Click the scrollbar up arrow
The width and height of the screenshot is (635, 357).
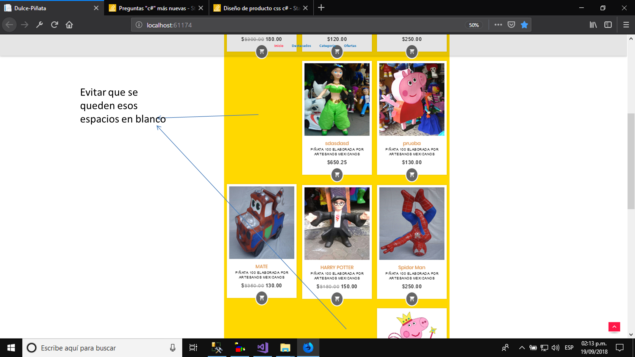(631, 39)
